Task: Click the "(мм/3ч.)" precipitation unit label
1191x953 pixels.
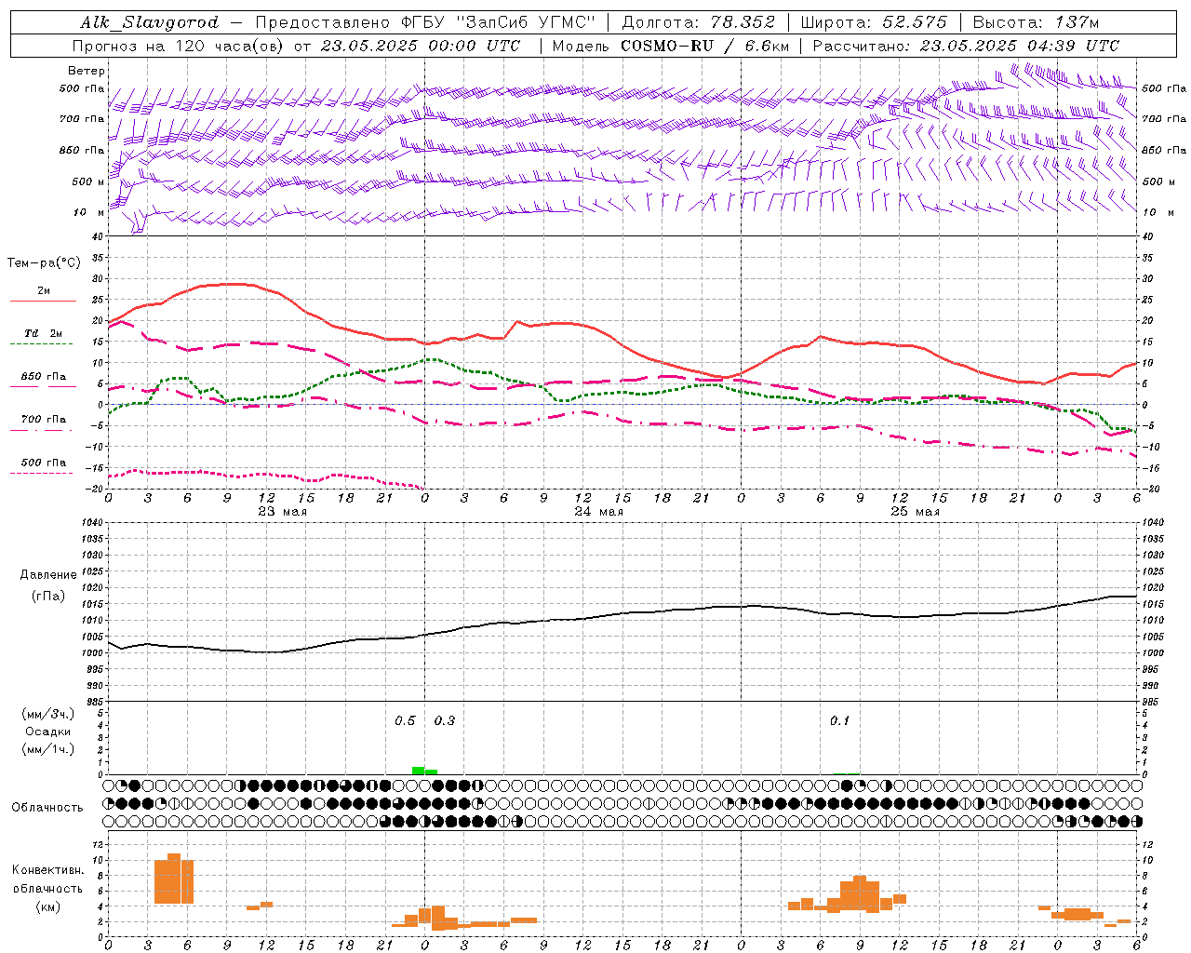Action: [x=48, y=714]
